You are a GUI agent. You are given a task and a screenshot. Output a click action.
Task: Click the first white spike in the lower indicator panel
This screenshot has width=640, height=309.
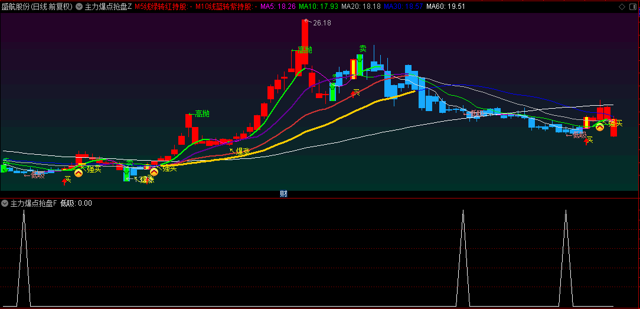click(24, 258)
